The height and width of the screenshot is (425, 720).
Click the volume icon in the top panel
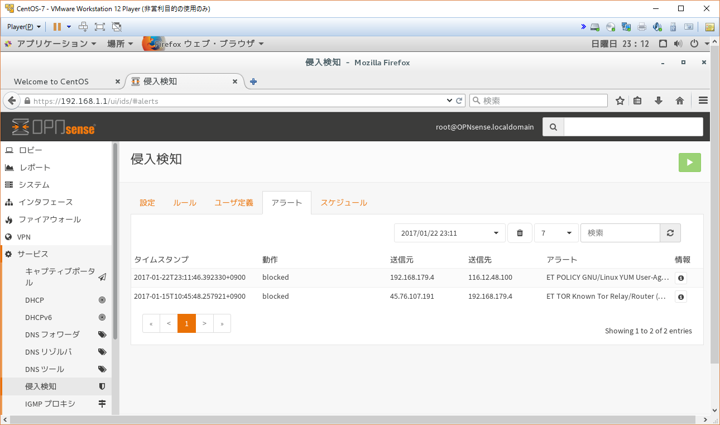tap(678, 44)
